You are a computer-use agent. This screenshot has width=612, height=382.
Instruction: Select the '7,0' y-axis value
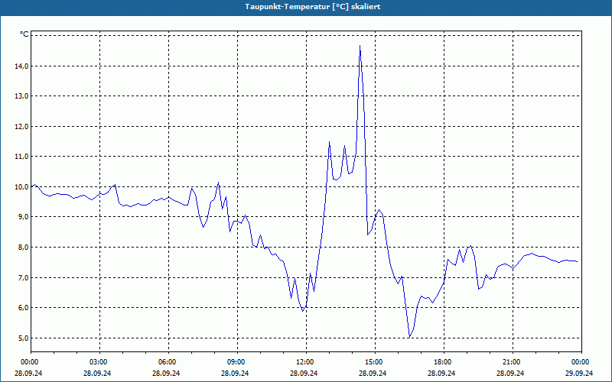tap(24, 278)
